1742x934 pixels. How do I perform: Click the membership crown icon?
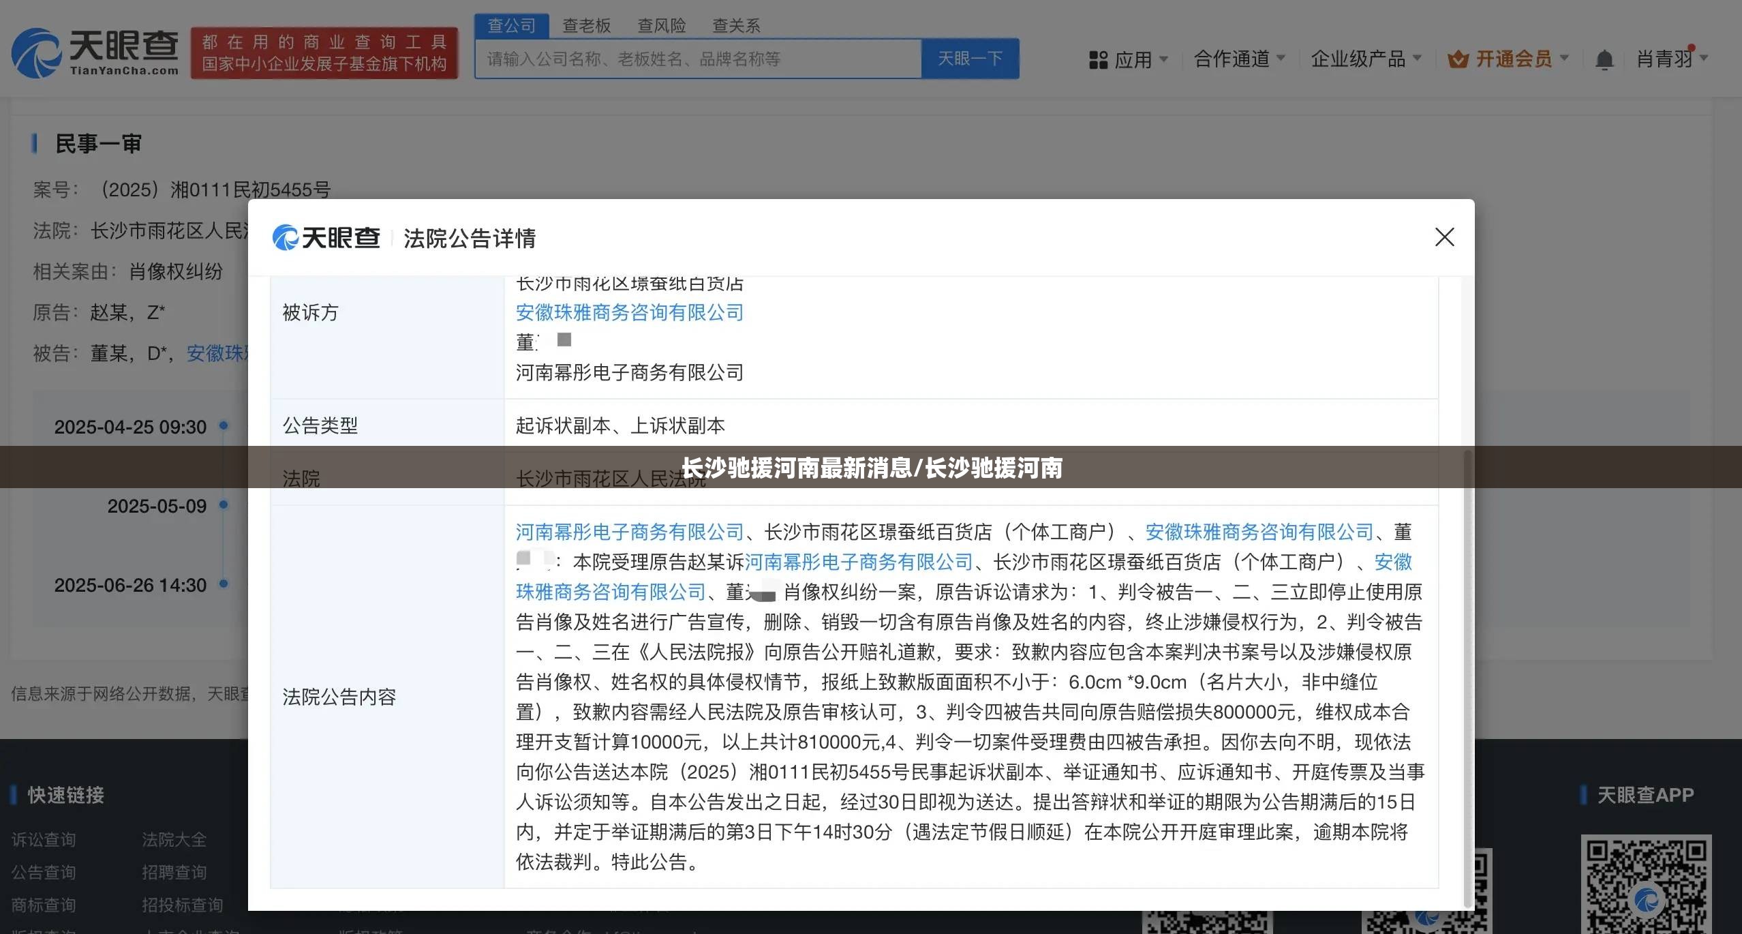[x=1458, y=59]
